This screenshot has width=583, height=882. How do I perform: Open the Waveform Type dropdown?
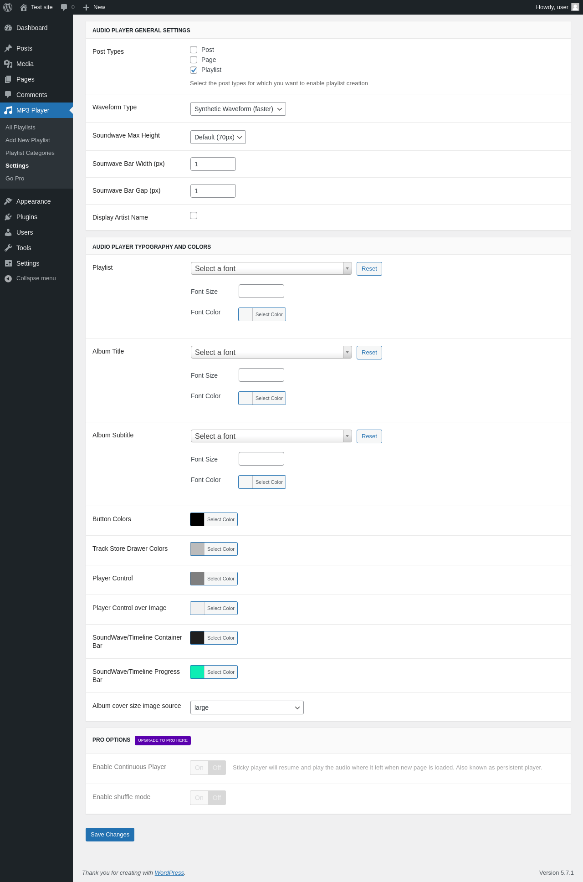238,109
